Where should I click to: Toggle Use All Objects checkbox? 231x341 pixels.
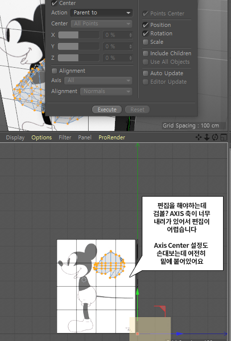pyautogui.click(x=145, y=62)
